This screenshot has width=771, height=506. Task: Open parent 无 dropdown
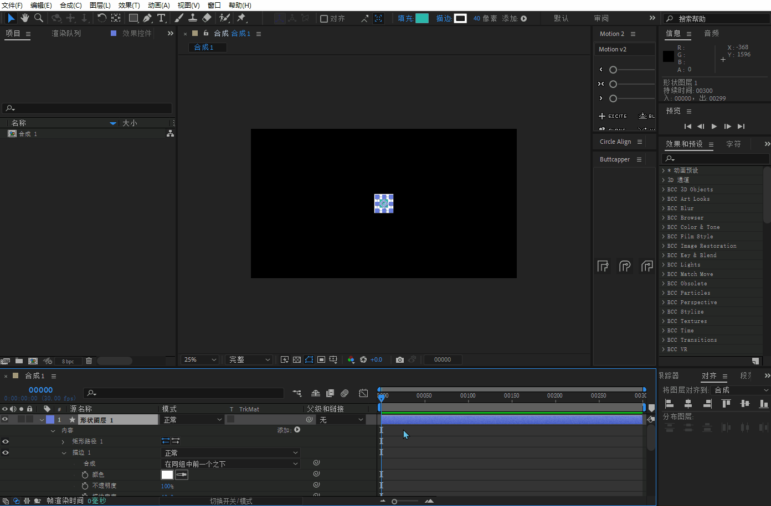coord(341,420)
